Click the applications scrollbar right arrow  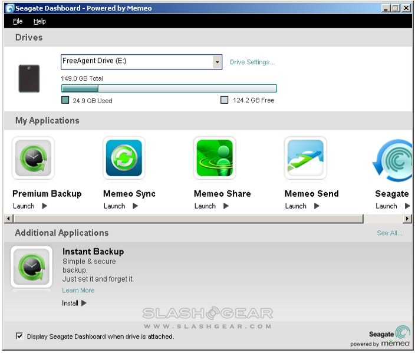pos(407,219)
